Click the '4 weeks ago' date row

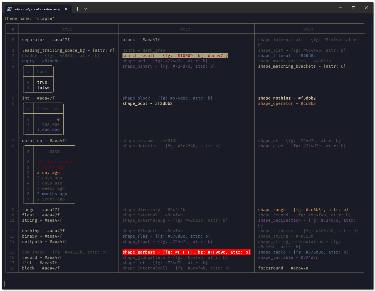click(x=51, y=188)
